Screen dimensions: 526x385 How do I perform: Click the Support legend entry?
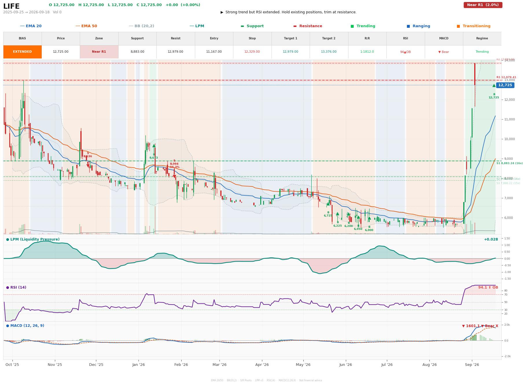point(252,26)
